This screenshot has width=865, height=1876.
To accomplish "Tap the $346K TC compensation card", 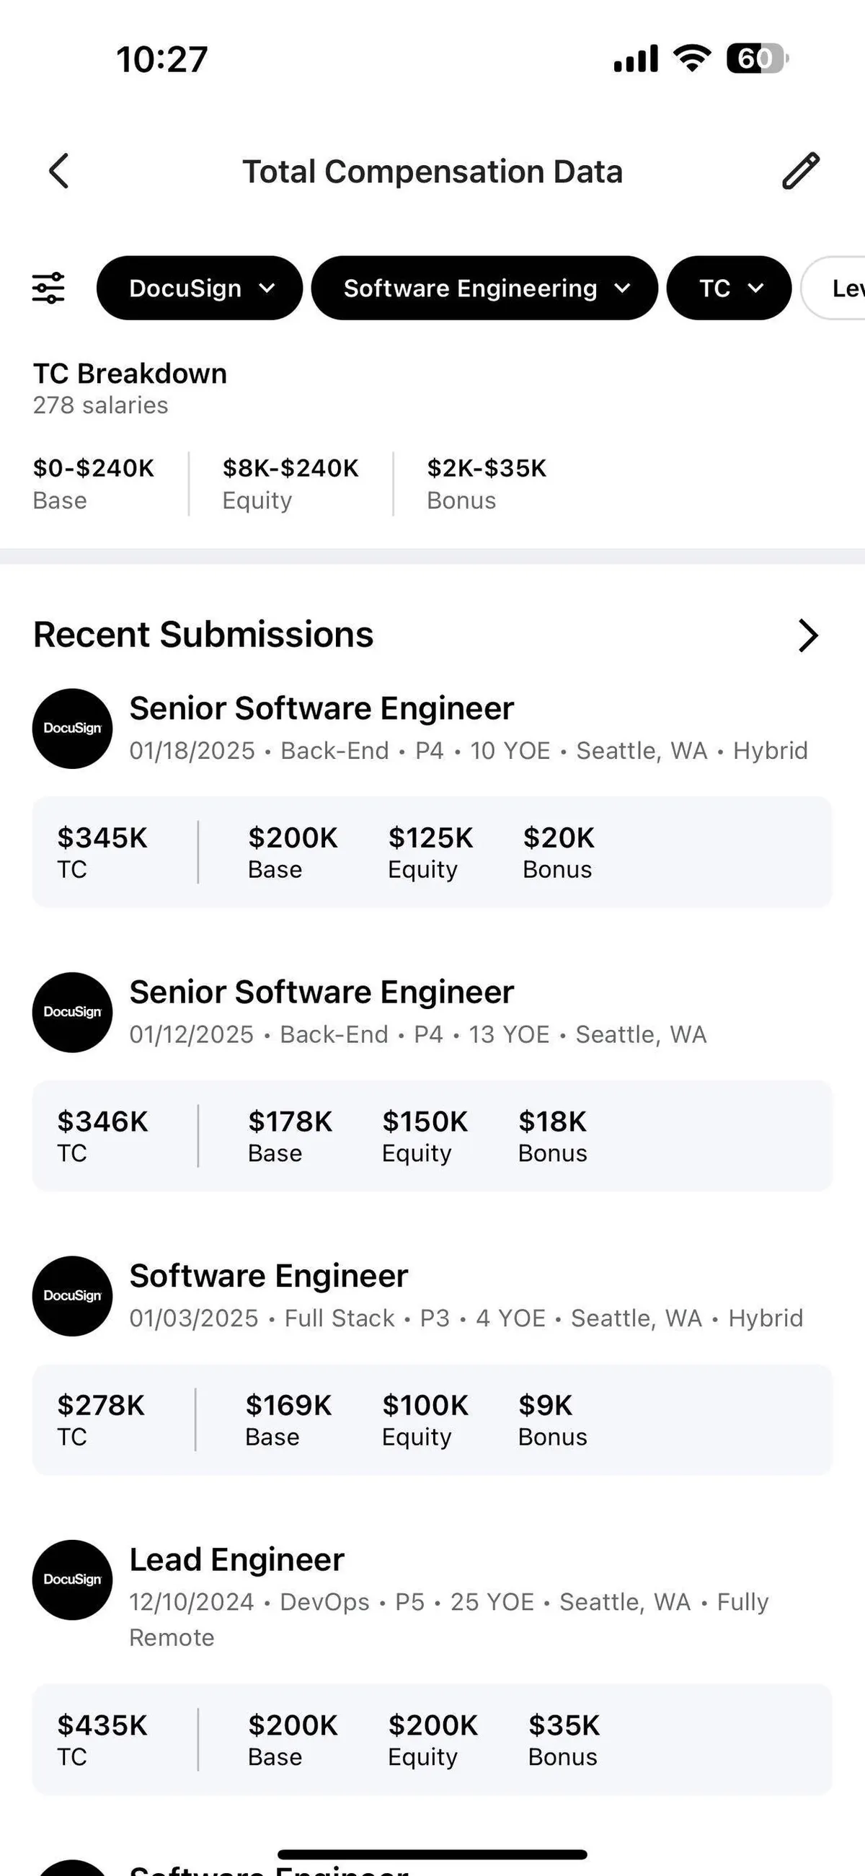I will pos(432,1136).
